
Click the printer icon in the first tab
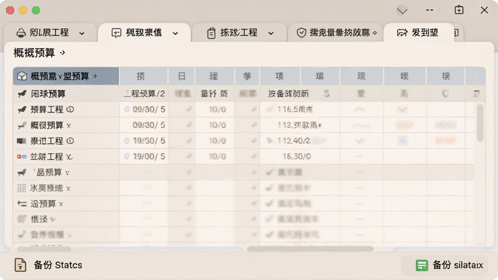tap(21, 33)
